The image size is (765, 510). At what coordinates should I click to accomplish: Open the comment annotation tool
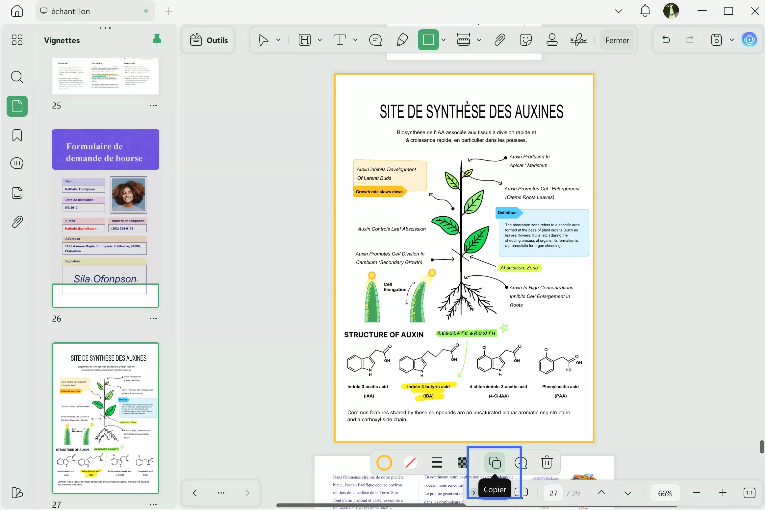[x=375, y=39]
